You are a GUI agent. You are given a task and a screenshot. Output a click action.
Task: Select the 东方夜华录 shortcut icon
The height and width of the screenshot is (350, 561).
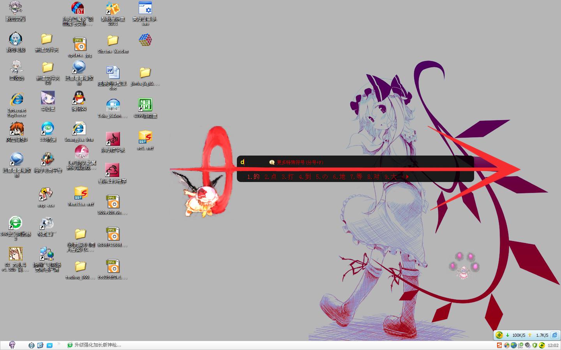(113, 142)
